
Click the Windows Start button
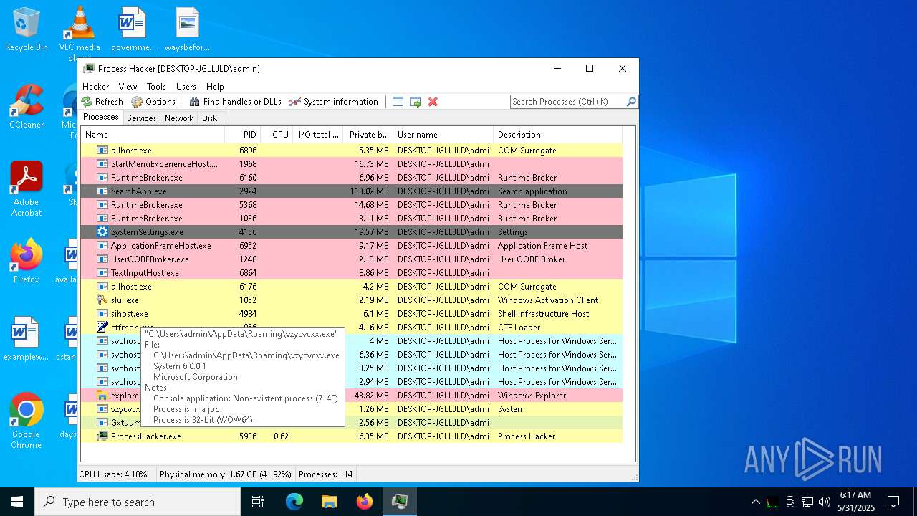(17, 502)
